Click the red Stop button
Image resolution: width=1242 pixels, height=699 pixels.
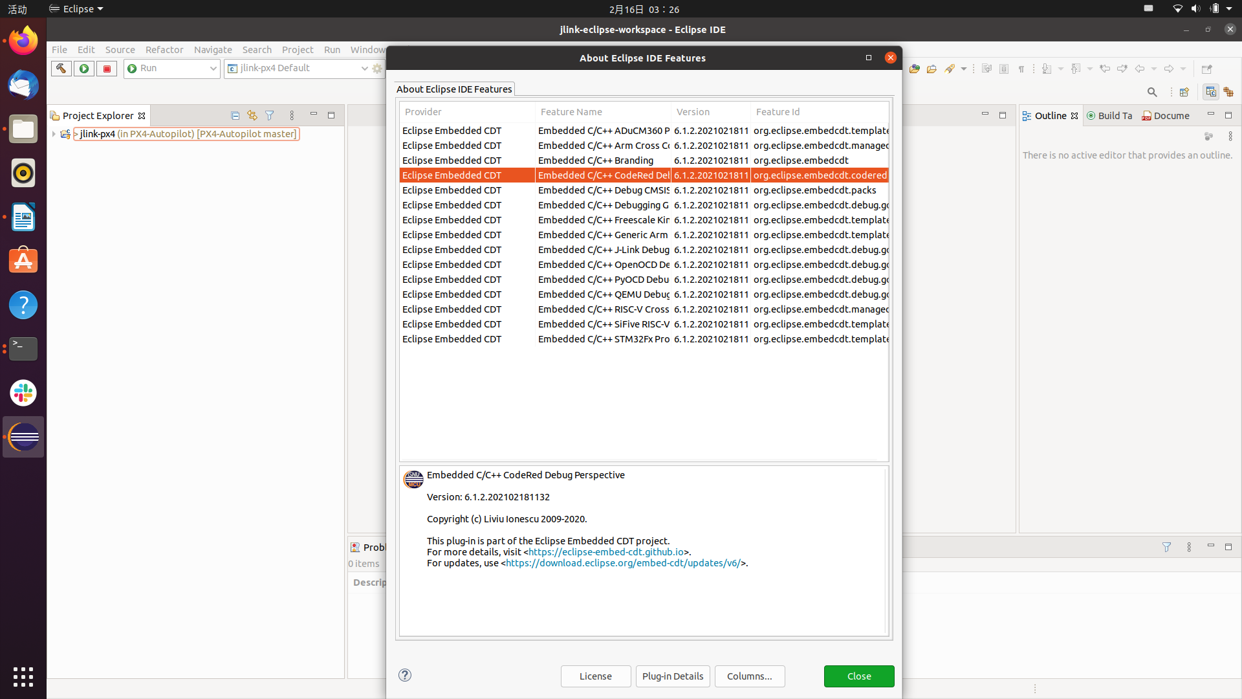107,69
